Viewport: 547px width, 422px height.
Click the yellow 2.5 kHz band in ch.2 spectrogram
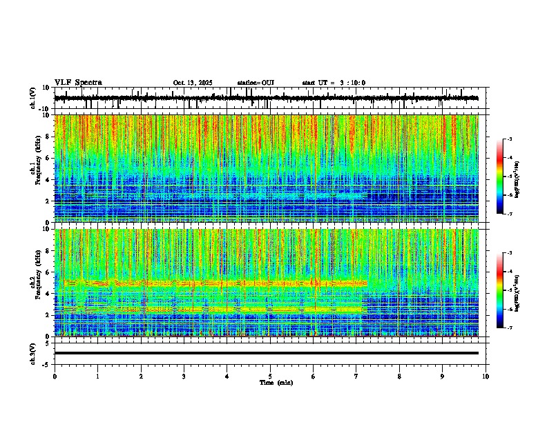(x=215, y=309)
